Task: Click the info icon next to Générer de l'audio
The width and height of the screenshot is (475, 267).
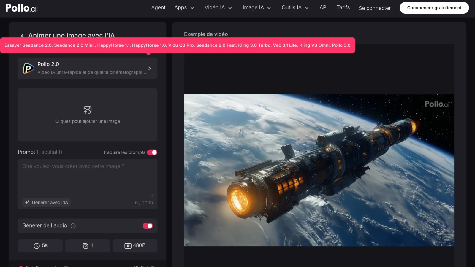Action: 73,226
